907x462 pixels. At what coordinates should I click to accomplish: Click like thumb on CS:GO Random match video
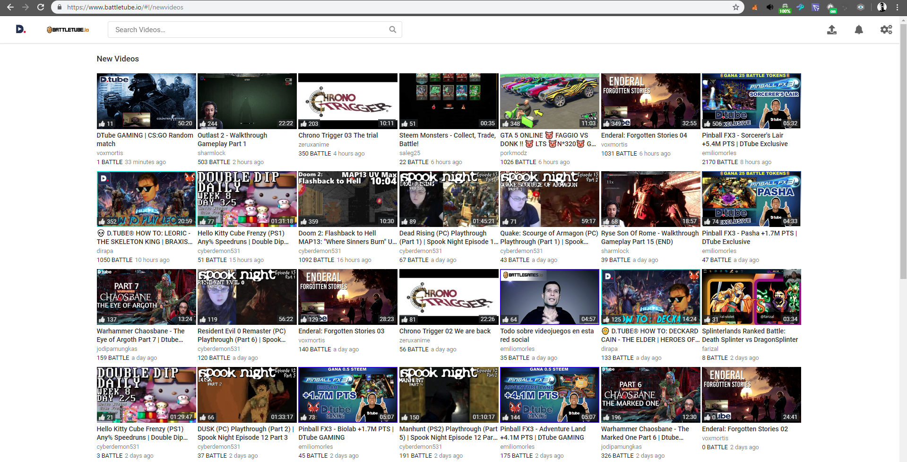102,123
